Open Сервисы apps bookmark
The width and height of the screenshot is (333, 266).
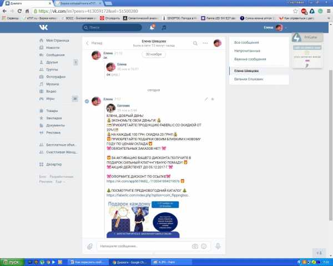click(11, 18)
